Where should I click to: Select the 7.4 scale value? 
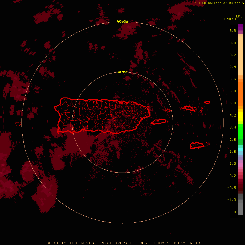click(x=233, y=67)
